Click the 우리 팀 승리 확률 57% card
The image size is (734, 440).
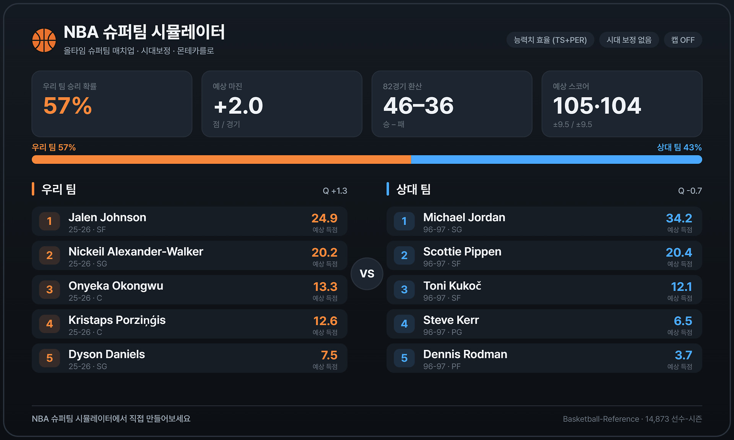[x=112, y=104]
